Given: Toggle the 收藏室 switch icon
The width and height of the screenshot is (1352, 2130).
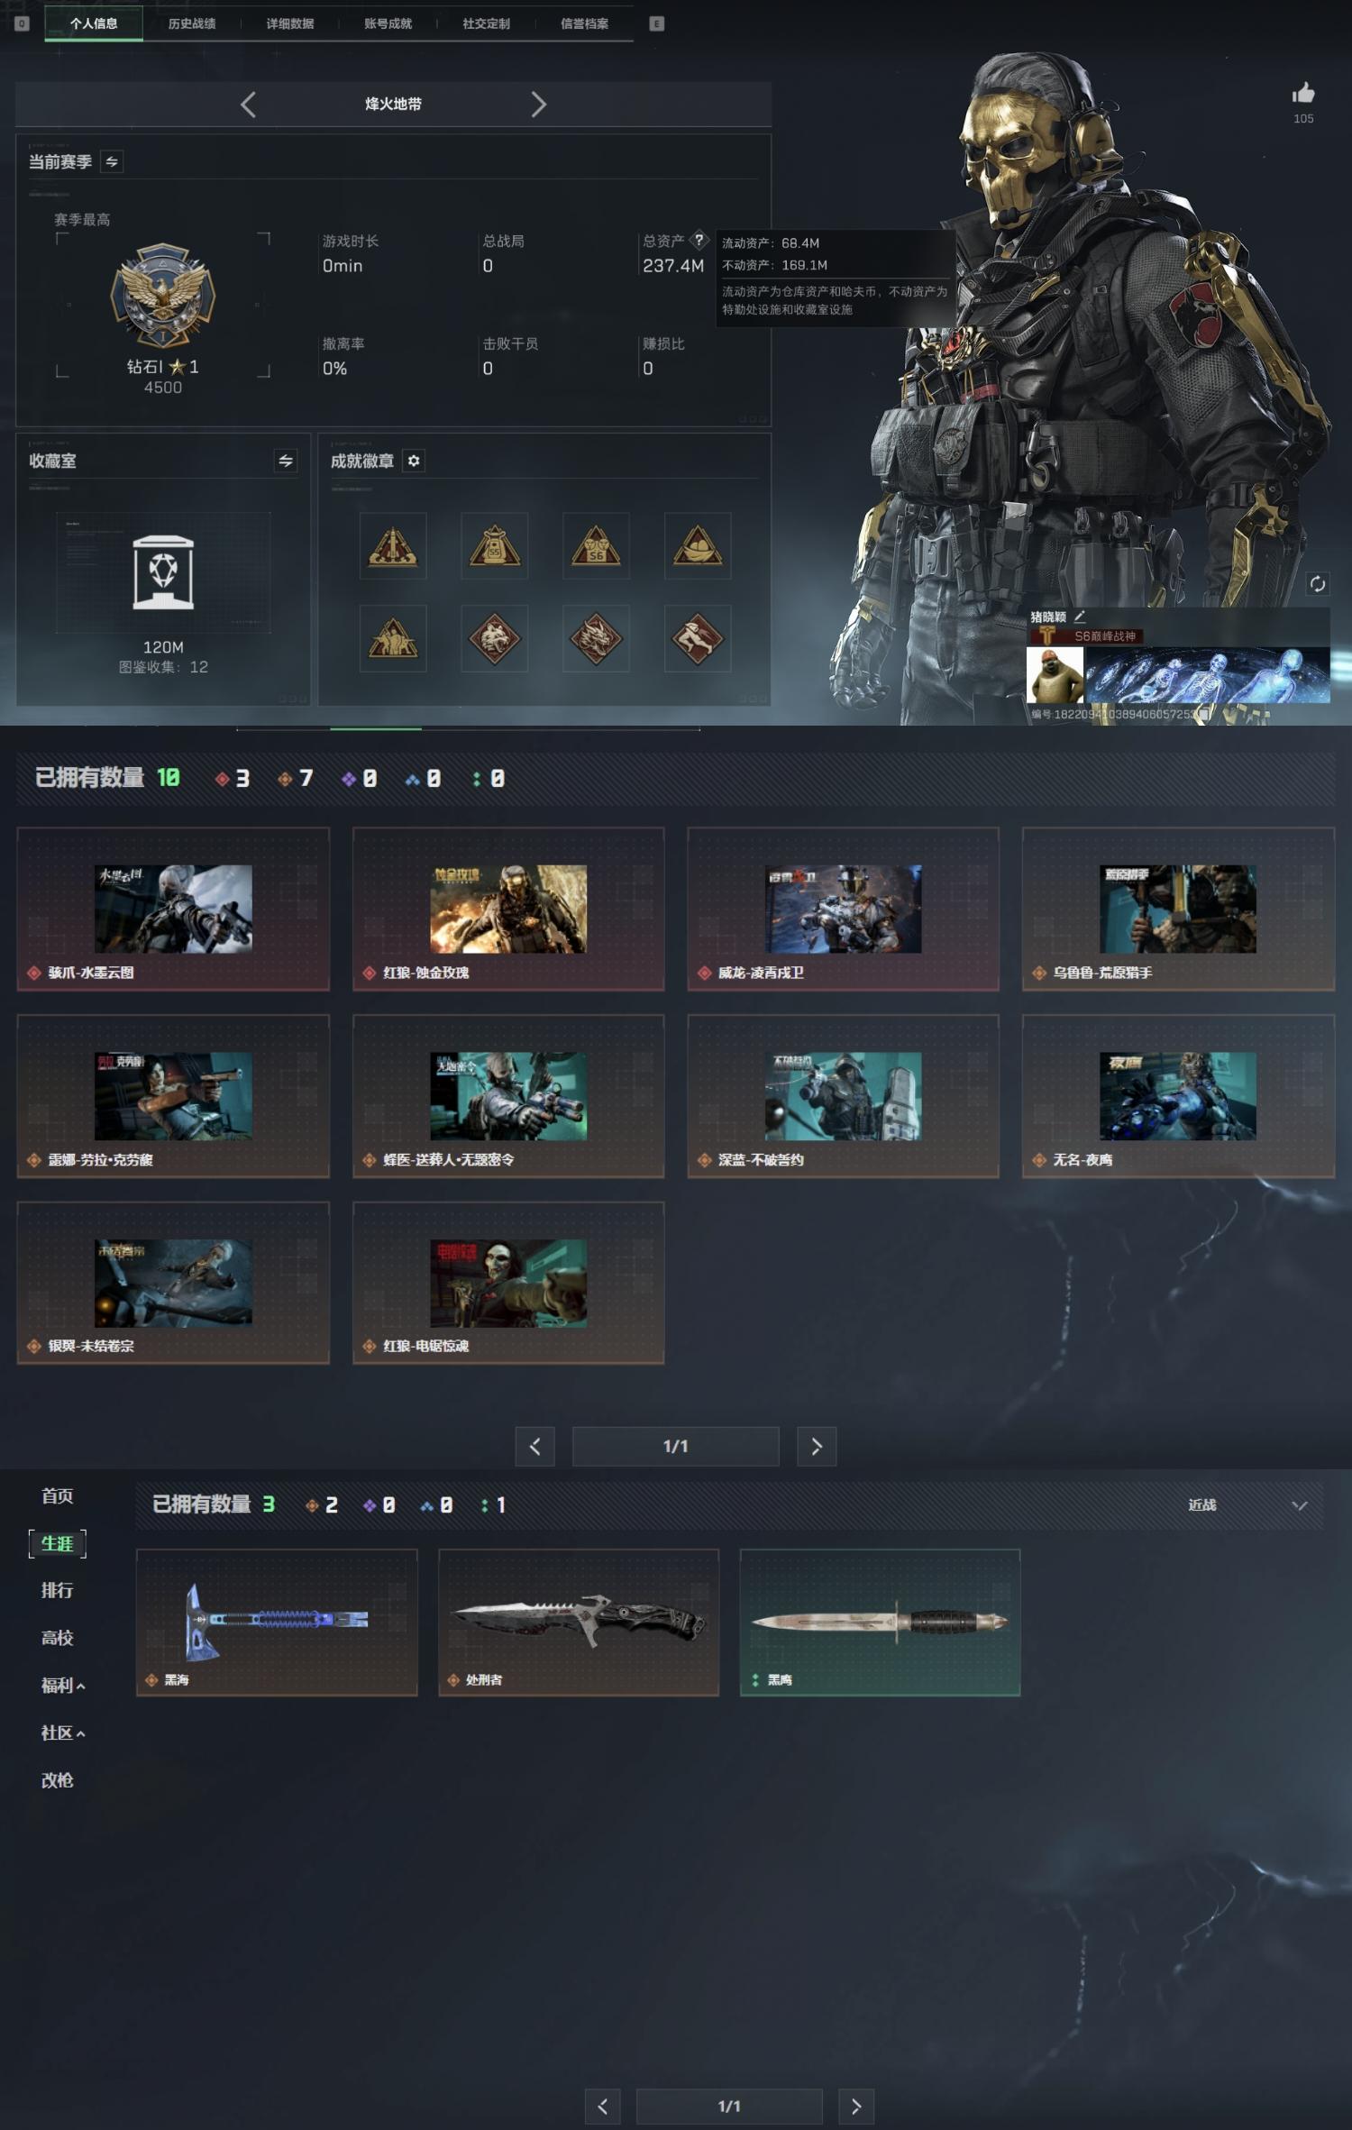Looking at the screenshot, I should tap(286, 461).
